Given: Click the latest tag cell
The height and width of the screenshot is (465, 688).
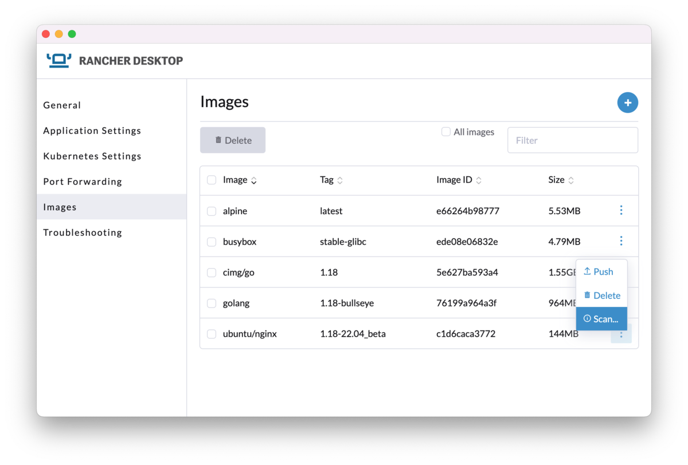Looking at the screenshot, I should 331,211.
